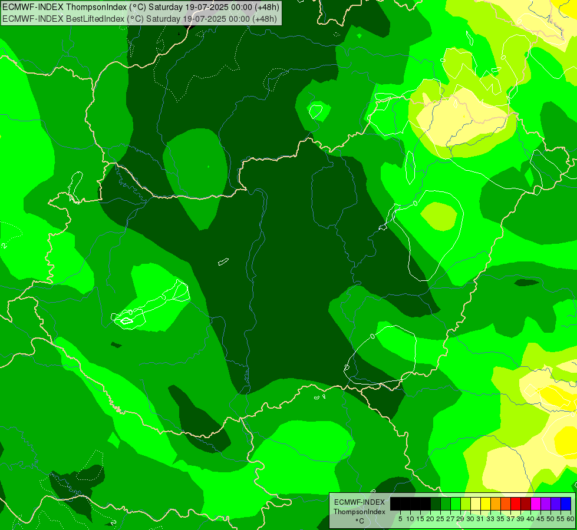
Task: Click the legend tick label 35
Action: 501,519
